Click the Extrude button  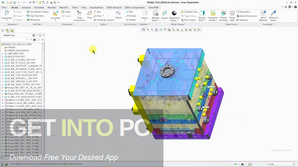point(131,16)
